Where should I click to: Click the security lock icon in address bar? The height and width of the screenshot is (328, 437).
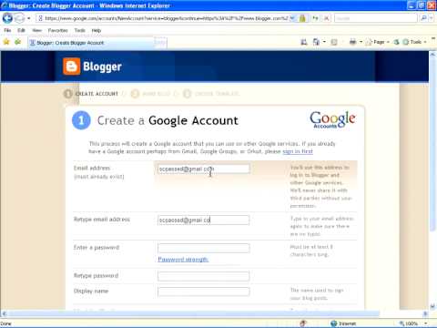[302, 18]
